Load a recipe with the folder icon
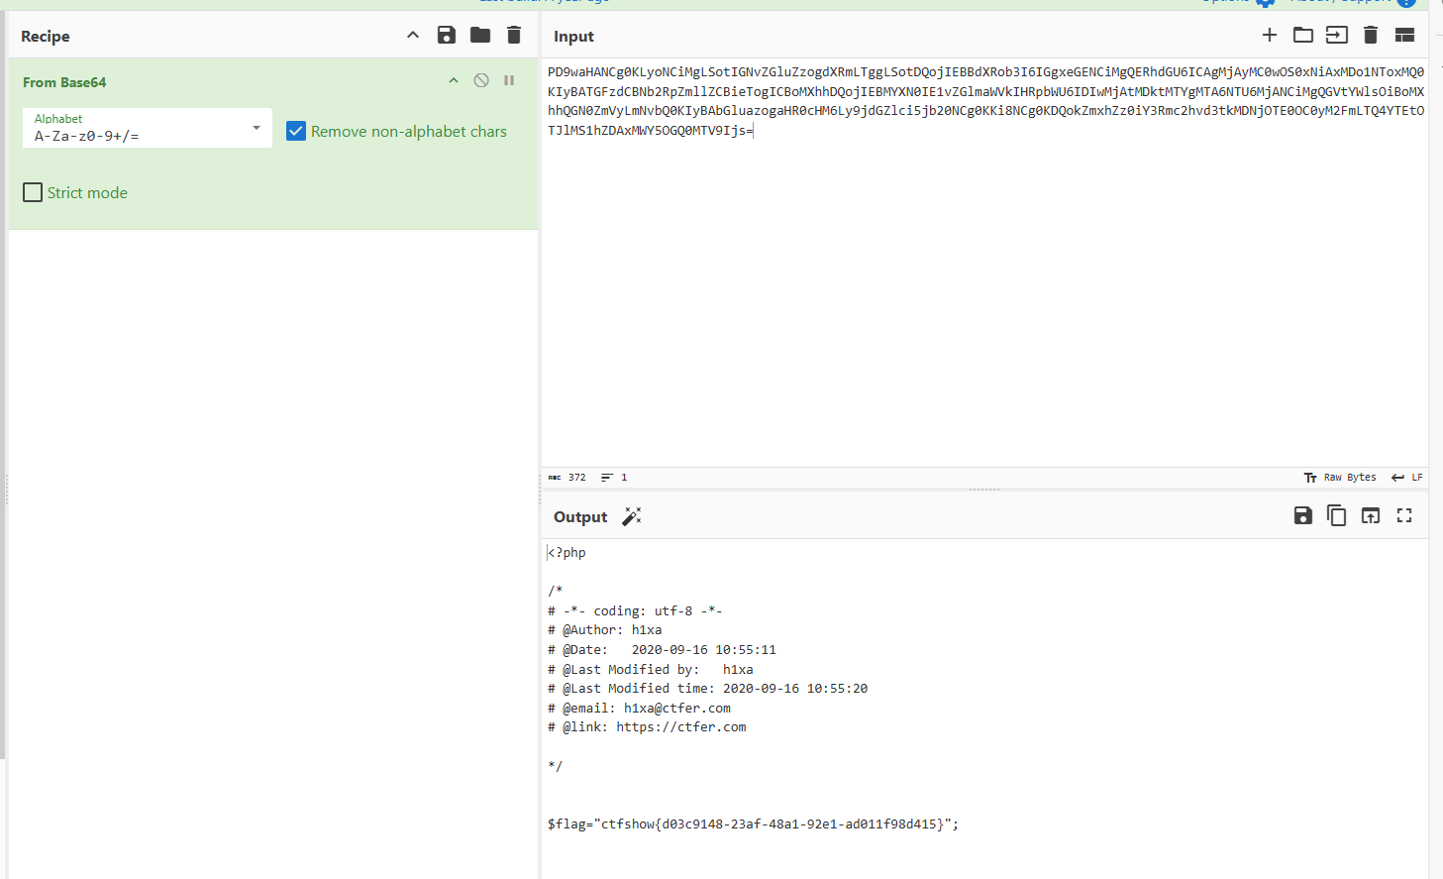The width and height of the screenshot is (1443, 879). coord(480,36)
